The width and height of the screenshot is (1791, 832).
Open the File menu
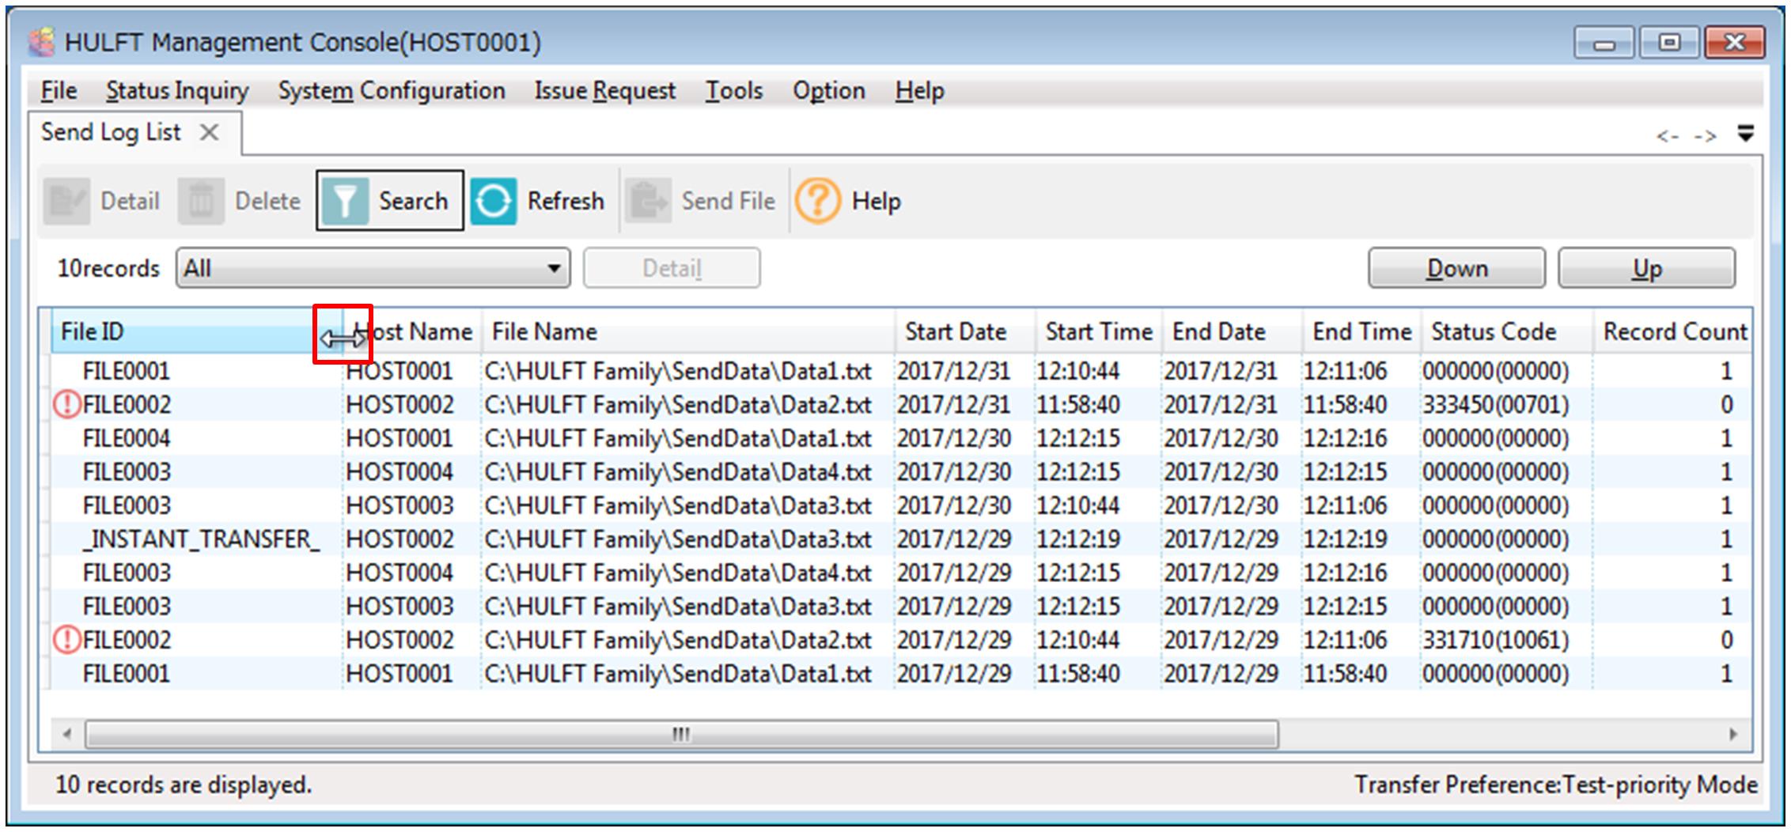tap(59, 91)
